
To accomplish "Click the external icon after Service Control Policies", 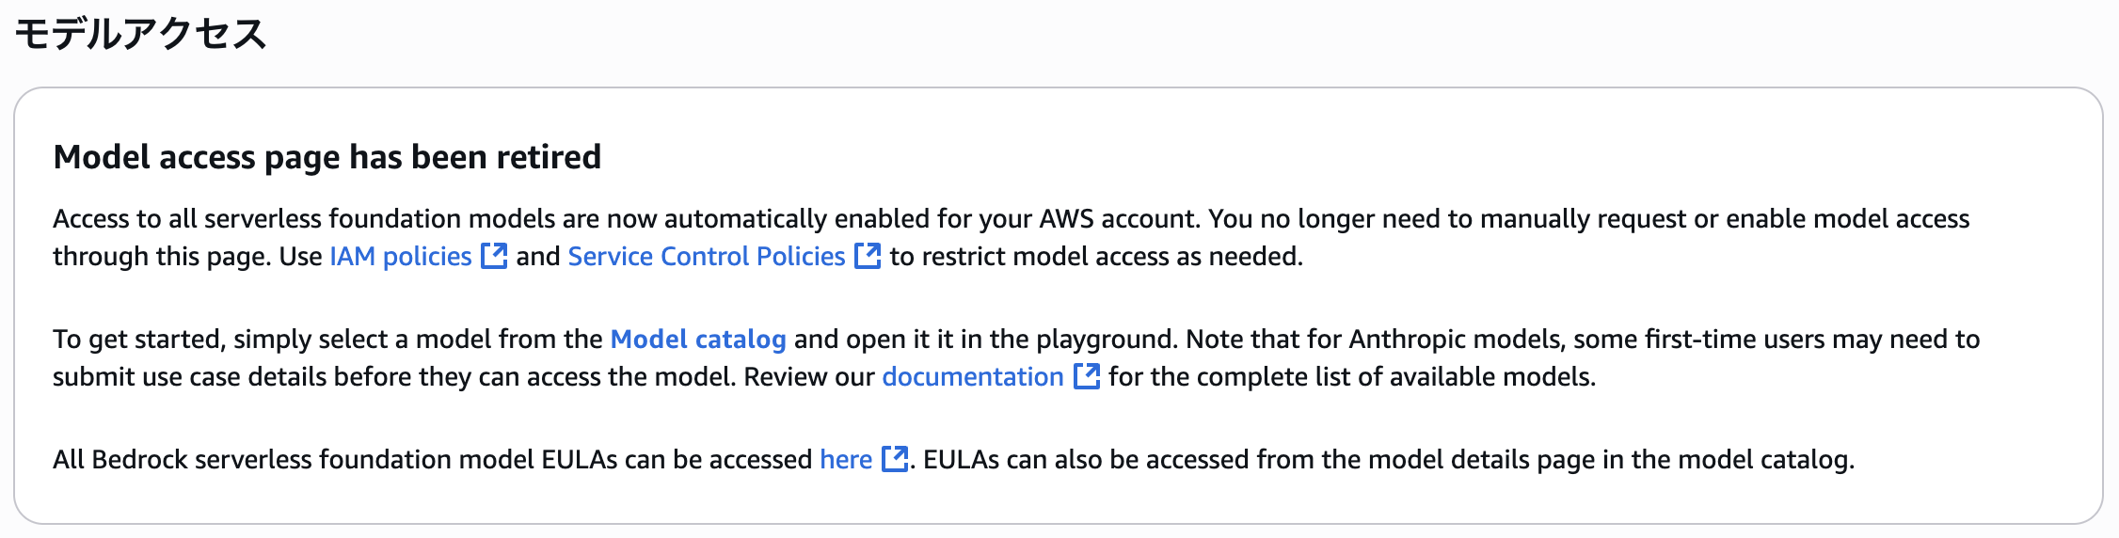I will pos(868,256).
